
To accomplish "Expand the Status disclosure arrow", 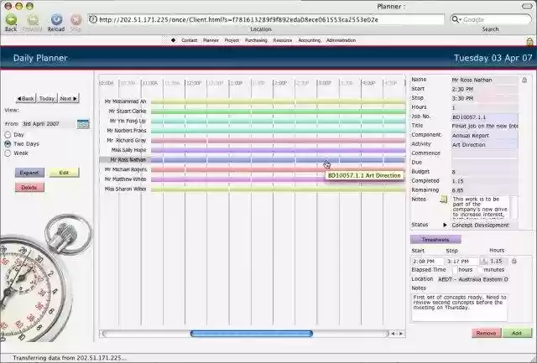I will [x=445, y=225].
